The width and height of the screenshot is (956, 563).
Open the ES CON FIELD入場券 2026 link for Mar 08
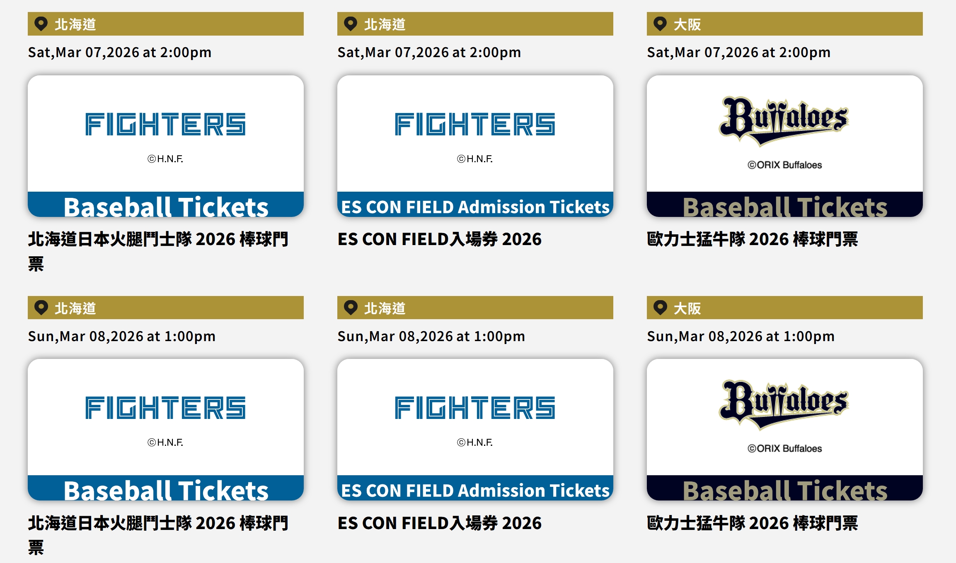[x=439, y=524]
